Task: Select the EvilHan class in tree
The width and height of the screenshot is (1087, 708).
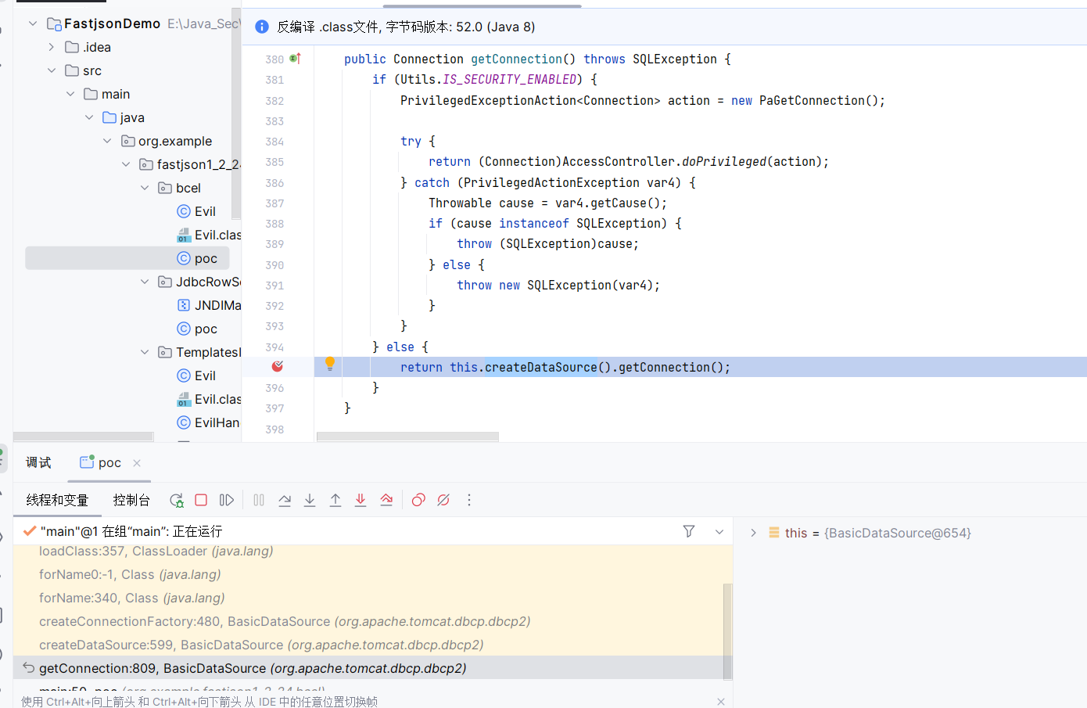Action: pyautogui.click(x=209, y=422)
